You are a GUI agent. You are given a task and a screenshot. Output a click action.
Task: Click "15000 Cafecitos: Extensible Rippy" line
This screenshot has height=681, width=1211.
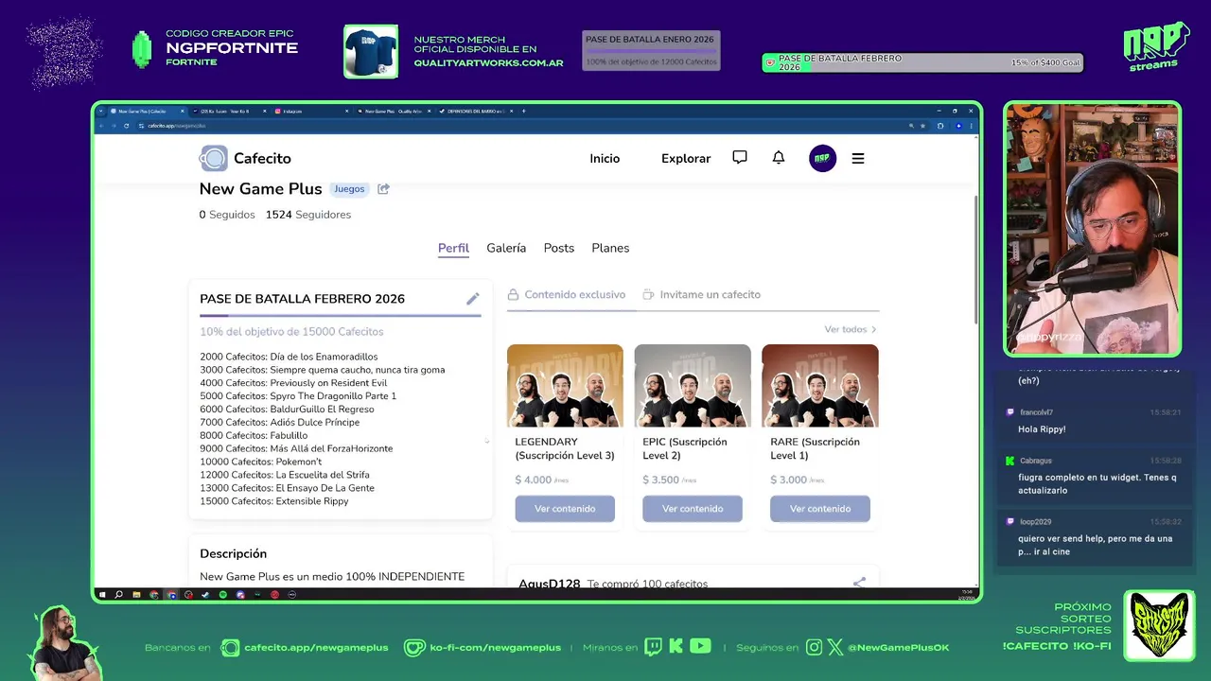tap(274, 501)
